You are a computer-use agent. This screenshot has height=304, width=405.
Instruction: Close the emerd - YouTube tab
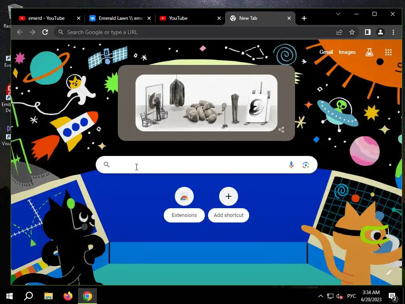(x=79, y=18)
